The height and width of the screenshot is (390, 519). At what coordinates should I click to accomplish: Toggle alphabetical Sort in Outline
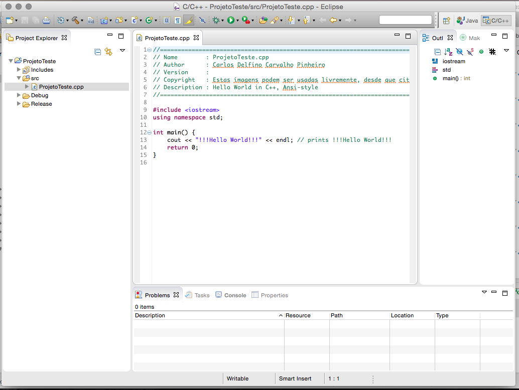pyautogui.click(x=448, y=52)
